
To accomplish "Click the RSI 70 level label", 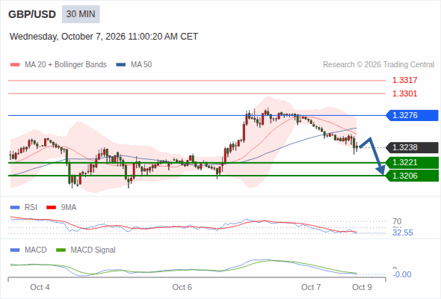I will coord(397,221).
